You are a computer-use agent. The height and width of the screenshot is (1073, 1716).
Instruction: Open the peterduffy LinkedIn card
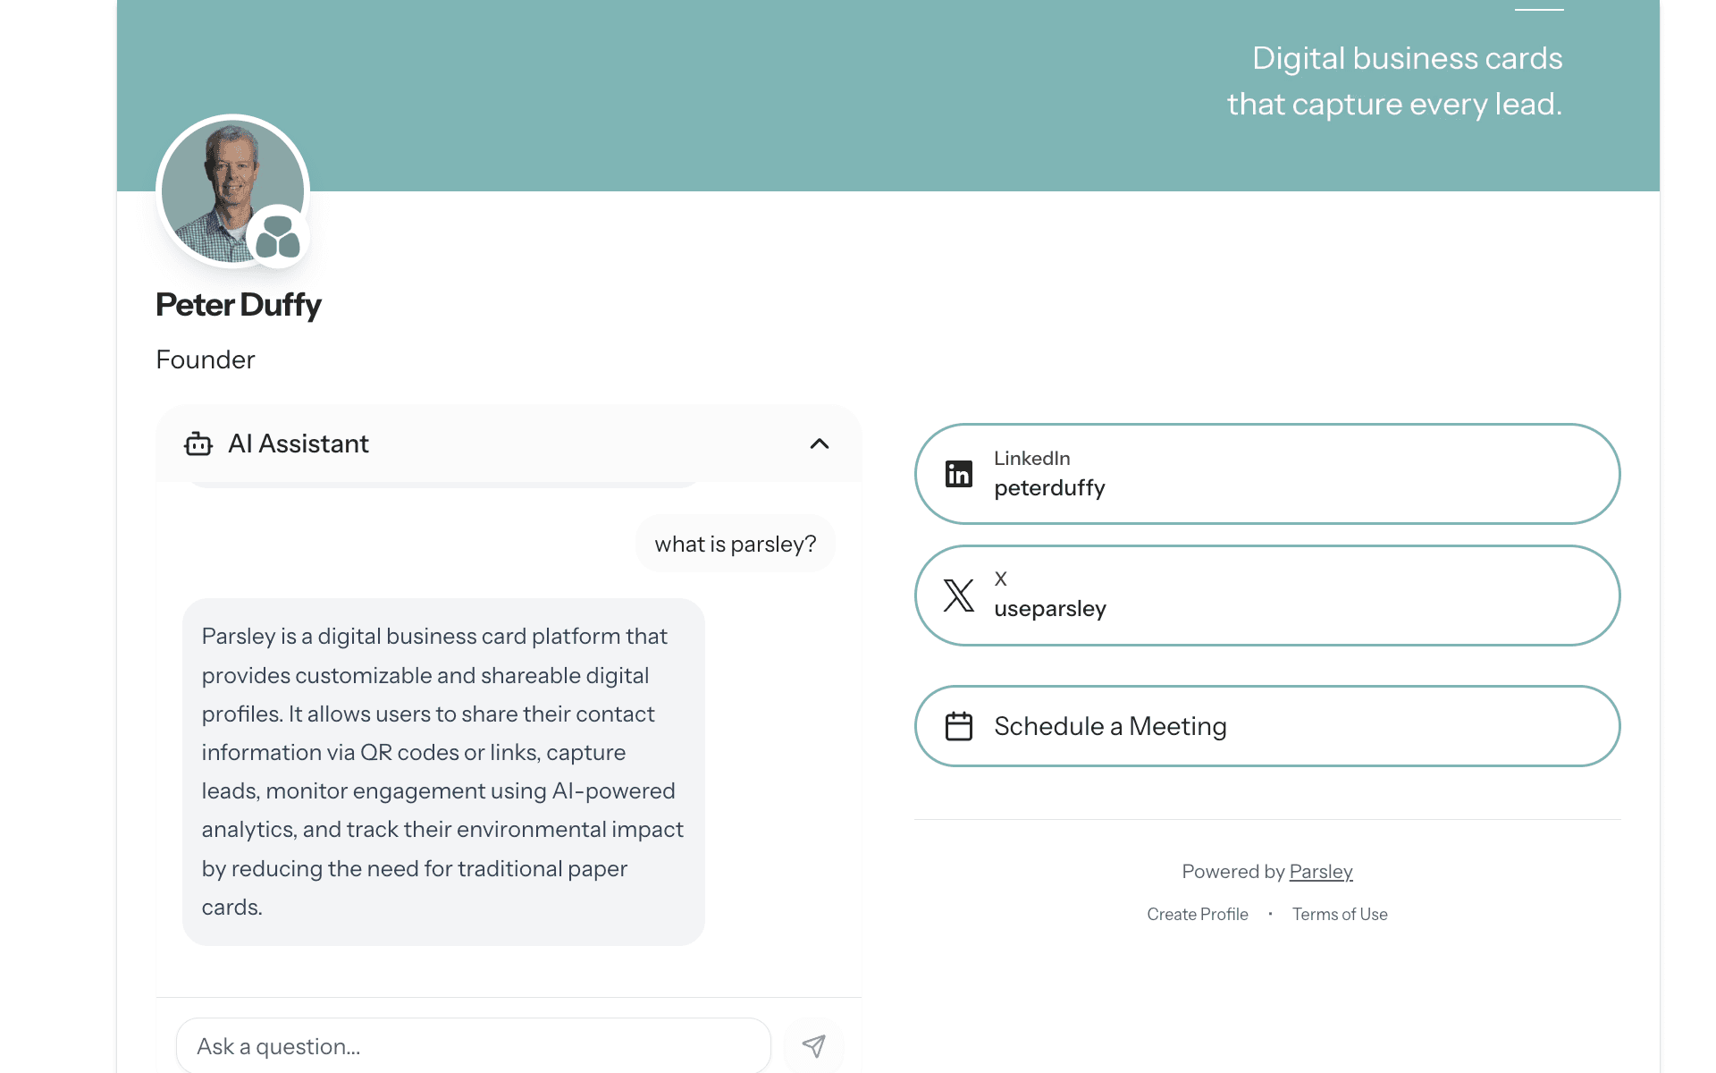tap(1267, 474)
